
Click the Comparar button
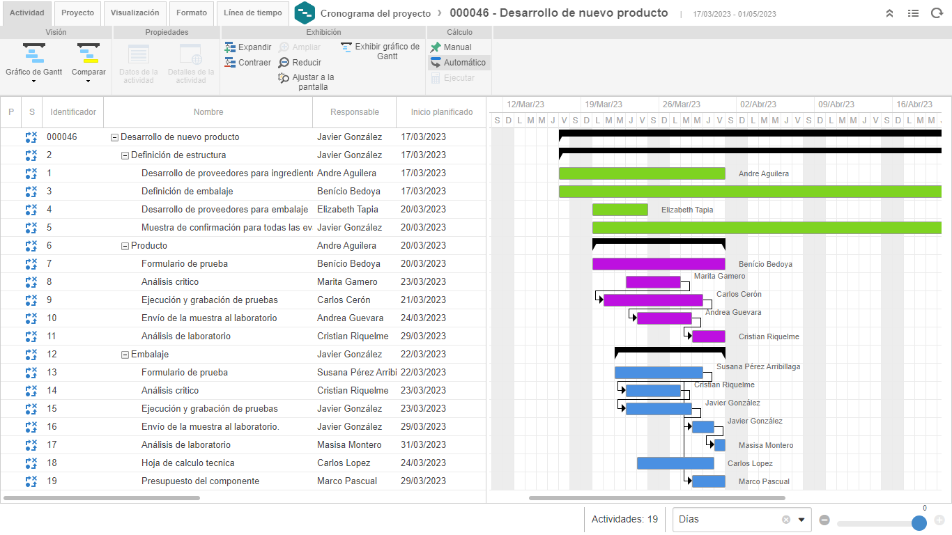[89, 63]
